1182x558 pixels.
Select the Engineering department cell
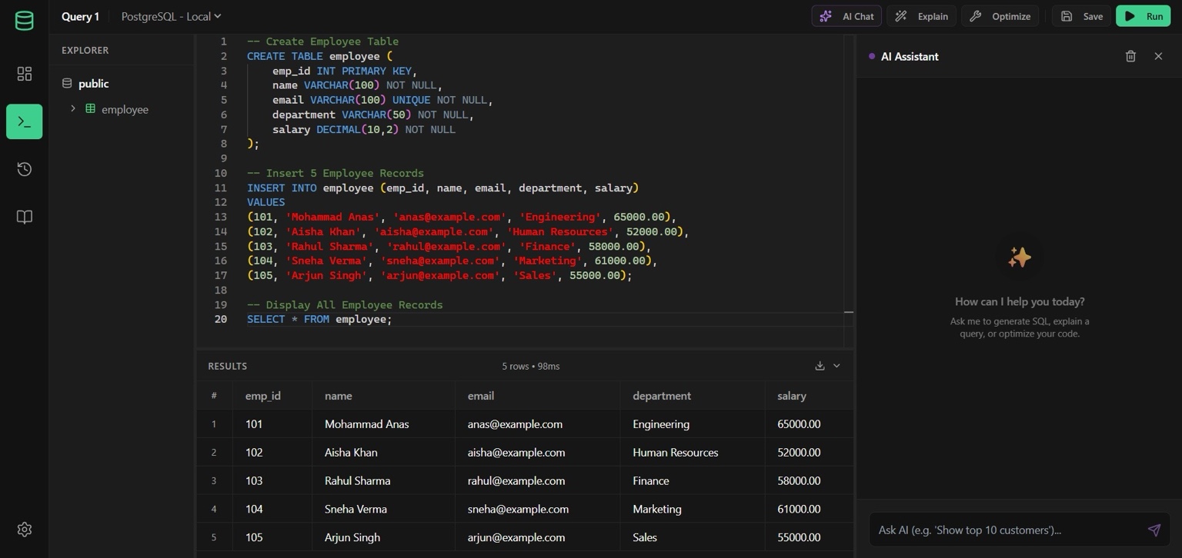click(693, 424)
